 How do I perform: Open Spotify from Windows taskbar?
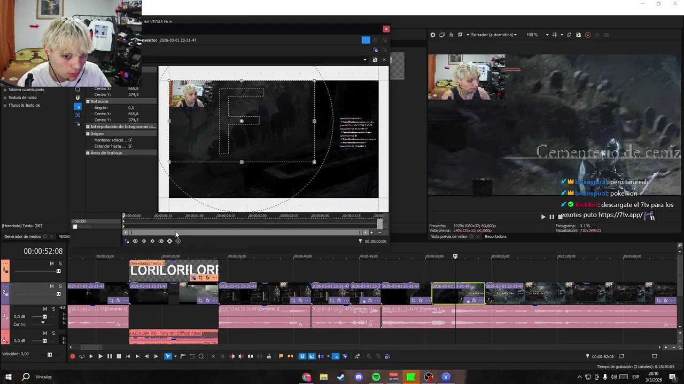[x=376, y=377]
